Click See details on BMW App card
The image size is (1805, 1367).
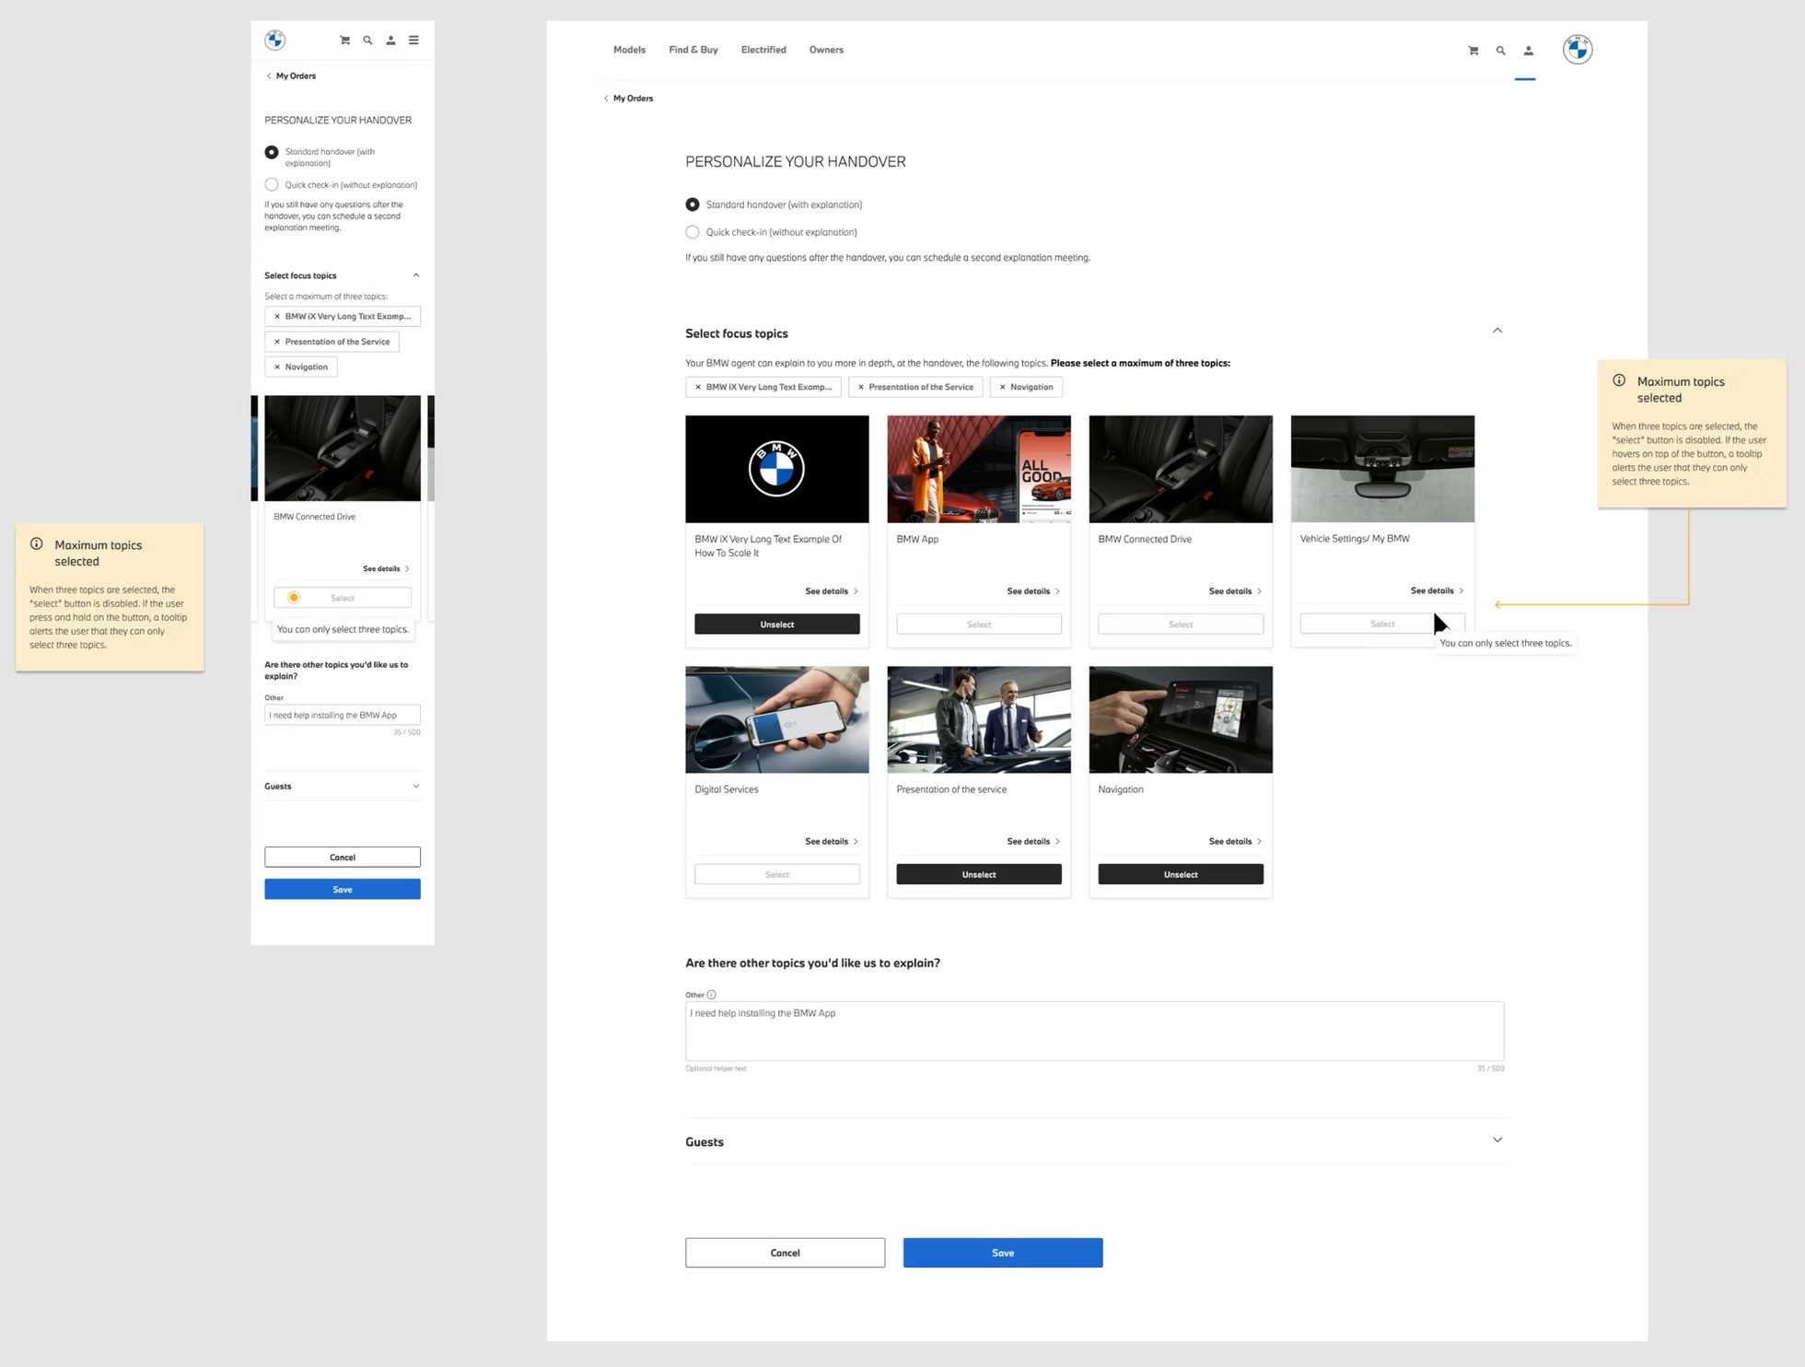click(x=1032, y=591)
